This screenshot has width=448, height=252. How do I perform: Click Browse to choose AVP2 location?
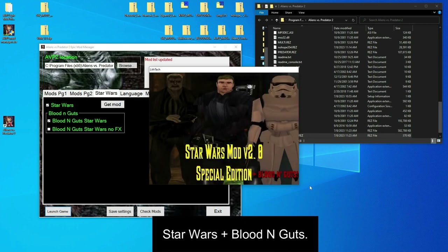click(126, 65)
